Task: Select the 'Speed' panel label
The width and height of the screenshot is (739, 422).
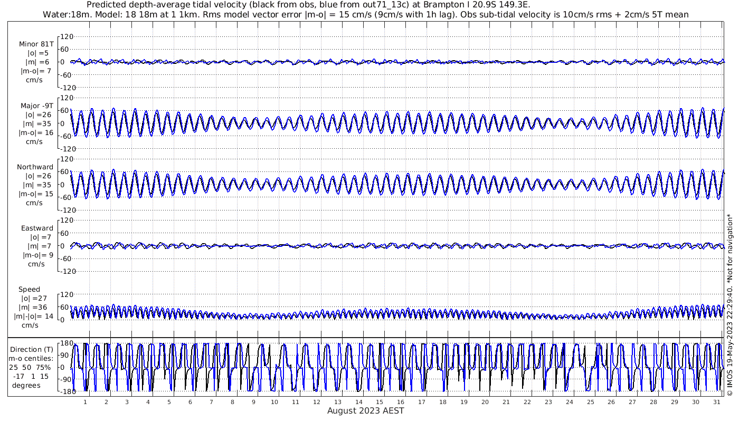Action: coord(29,290)
